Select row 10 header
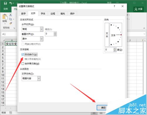This screenshot has height=115, width=147. [3, 75]
